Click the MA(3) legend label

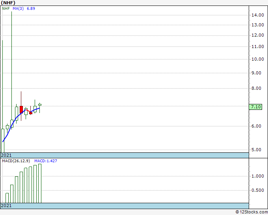(x=18, y=9)
